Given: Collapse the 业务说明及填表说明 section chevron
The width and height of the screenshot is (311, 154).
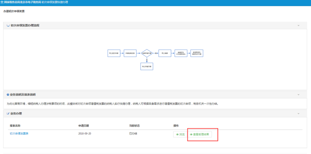Looking at the screenshot, I should pyautogui.click(x=298, y=94).
